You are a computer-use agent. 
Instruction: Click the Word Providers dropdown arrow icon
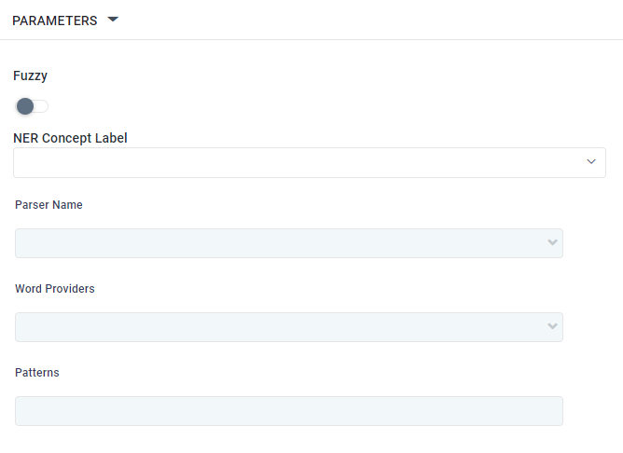click(x=552, y=327)
